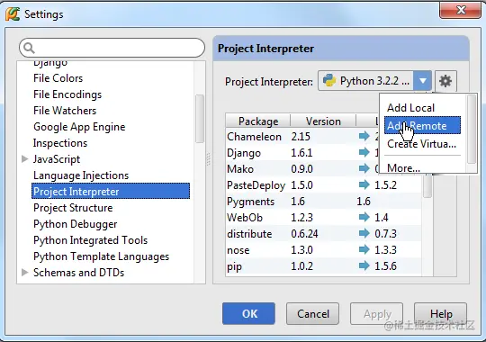486x342 pixels.
Task: Close the Settings dialog window
Action: pyautogui.click(x=460, y=10)
